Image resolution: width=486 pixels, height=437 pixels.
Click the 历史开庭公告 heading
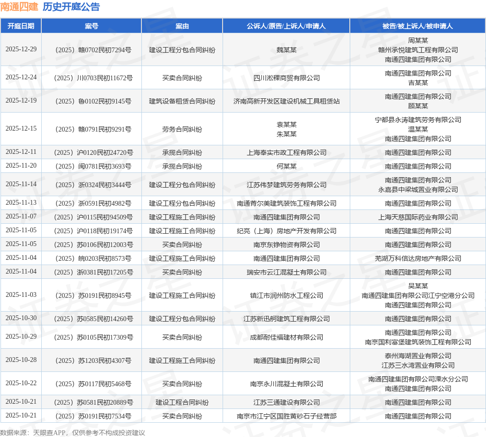click(x=71, y=7)
